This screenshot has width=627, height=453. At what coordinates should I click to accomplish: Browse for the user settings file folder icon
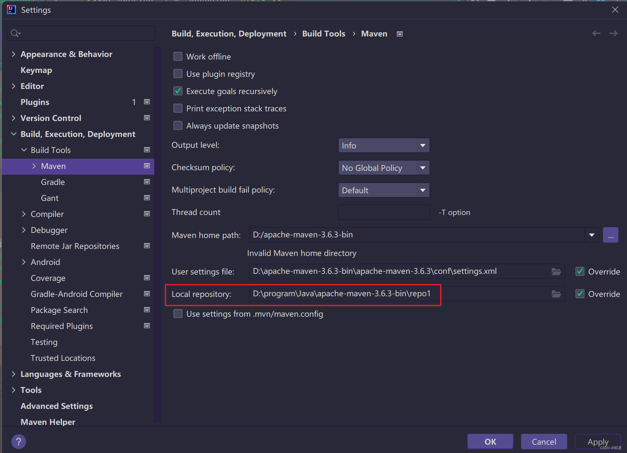pos(556,272)
